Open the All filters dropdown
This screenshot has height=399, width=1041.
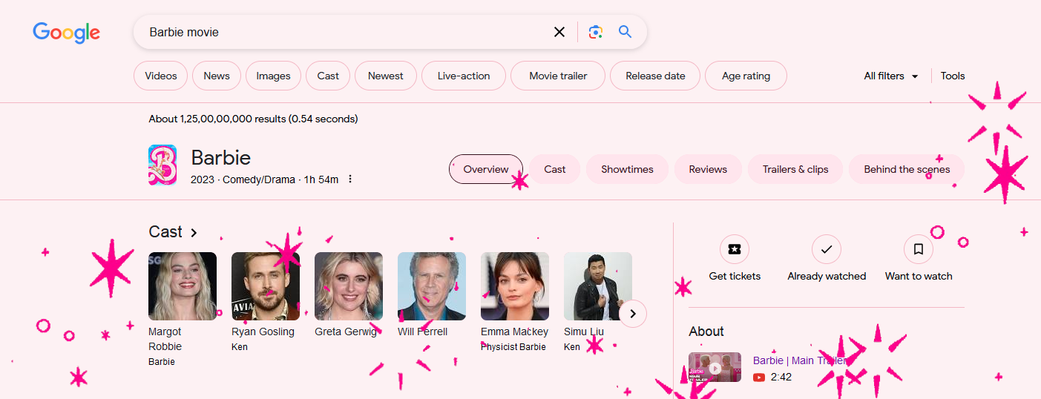[891, 76]
